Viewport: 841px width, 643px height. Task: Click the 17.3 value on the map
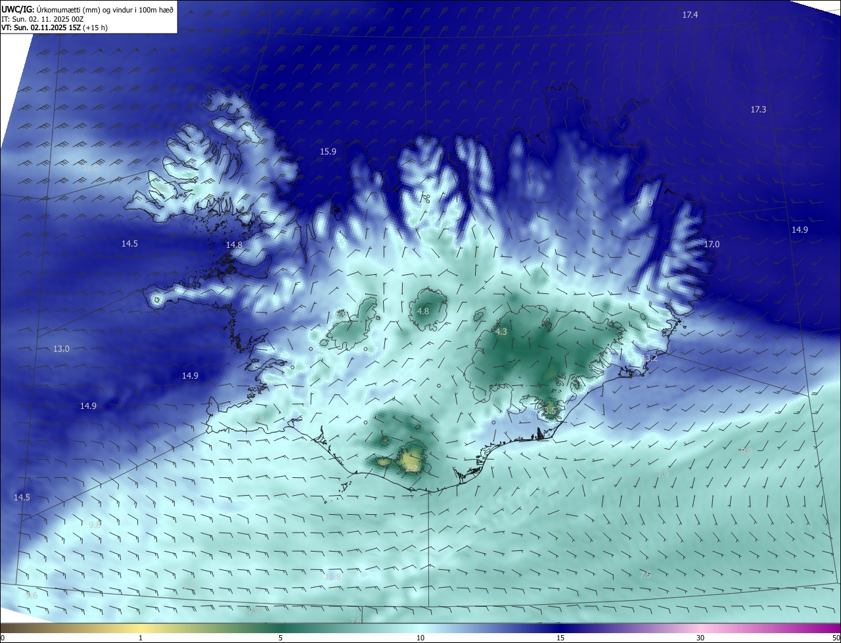pyautogui.click(x=758, y=109)
